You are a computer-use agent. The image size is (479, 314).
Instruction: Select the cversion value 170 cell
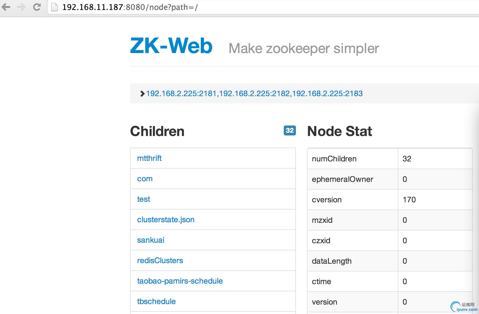[435, 200]
